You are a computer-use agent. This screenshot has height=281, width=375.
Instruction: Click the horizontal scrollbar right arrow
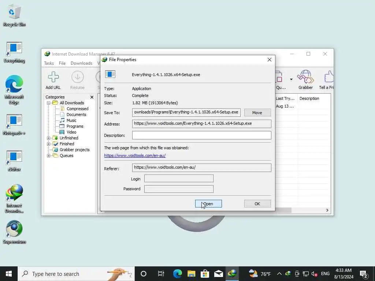(x=327, y=210)
